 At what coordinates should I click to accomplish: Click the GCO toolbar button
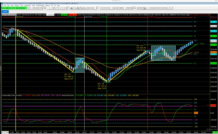[37, 8]
